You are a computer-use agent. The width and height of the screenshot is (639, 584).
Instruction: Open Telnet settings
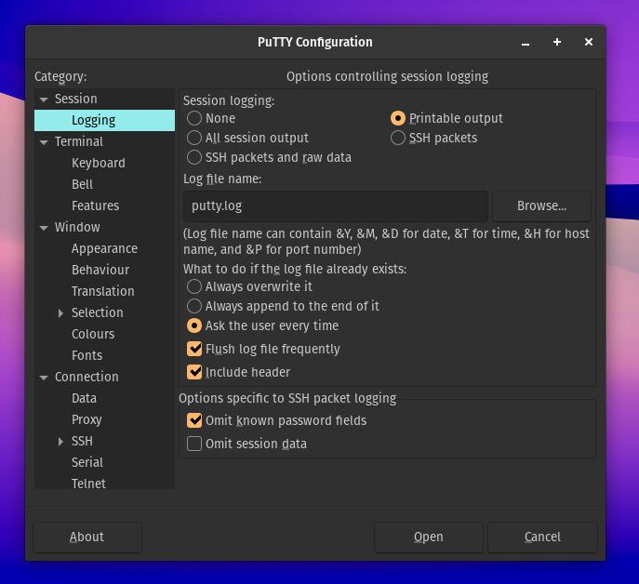88,484
